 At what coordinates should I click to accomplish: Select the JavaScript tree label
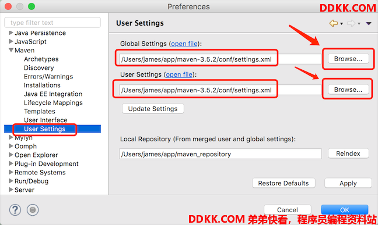[30, 42]
